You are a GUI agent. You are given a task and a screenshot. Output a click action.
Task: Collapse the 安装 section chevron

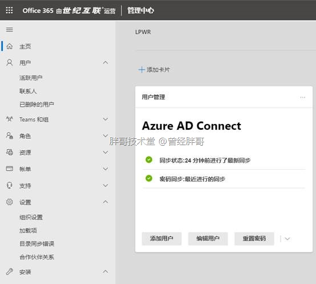point(106,271)
